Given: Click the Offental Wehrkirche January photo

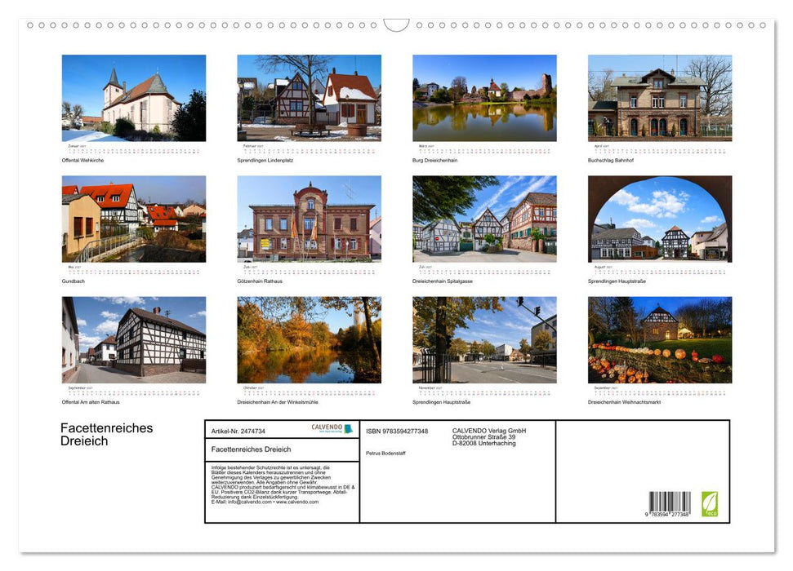Looking at the screenshot, I should pyautogui.click(x=133, y=98).
